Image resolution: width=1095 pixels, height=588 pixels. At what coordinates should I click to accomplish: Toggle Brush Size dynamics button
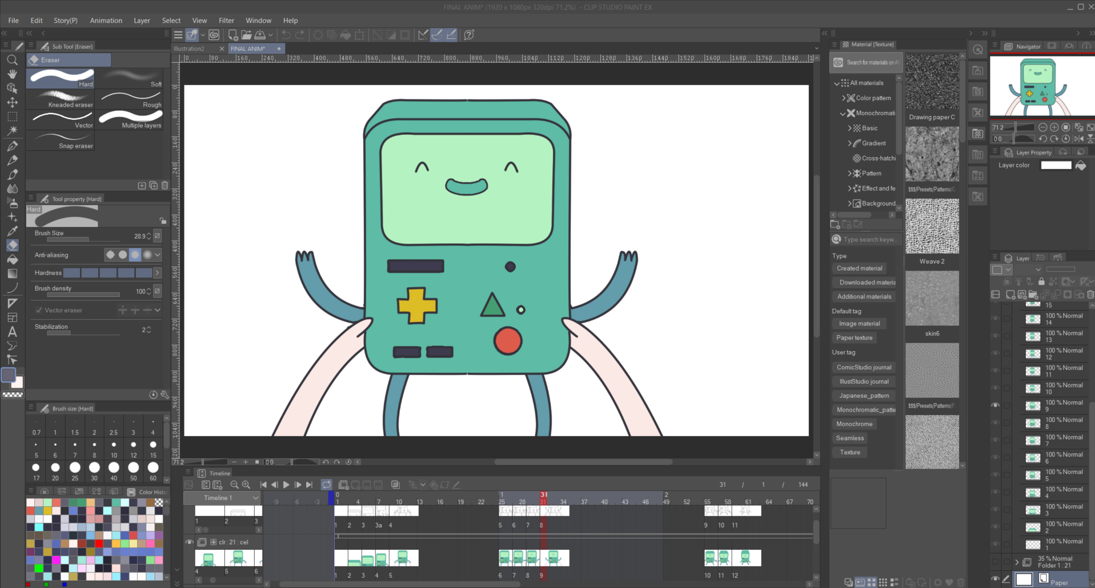pyautogui.click(x=158, y=236)
